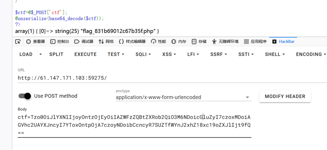This screenshot has height=150, width=327.
Task: Click the EXECUTE button
Action: click(x=85, y=54)
